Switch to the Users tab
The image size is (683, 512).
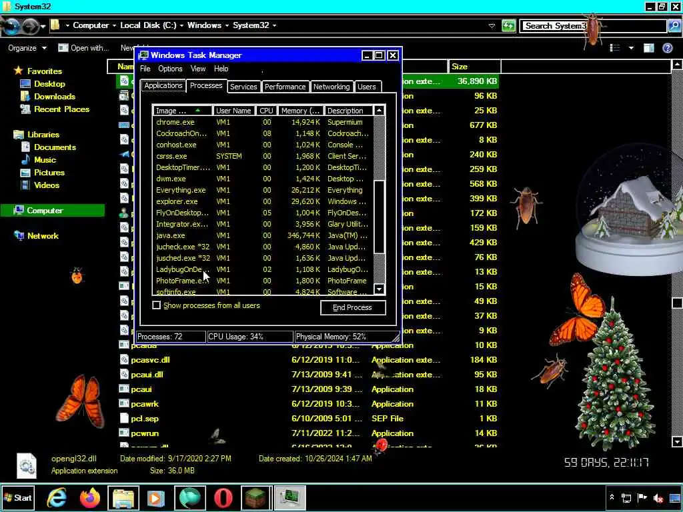pos(367,87)
